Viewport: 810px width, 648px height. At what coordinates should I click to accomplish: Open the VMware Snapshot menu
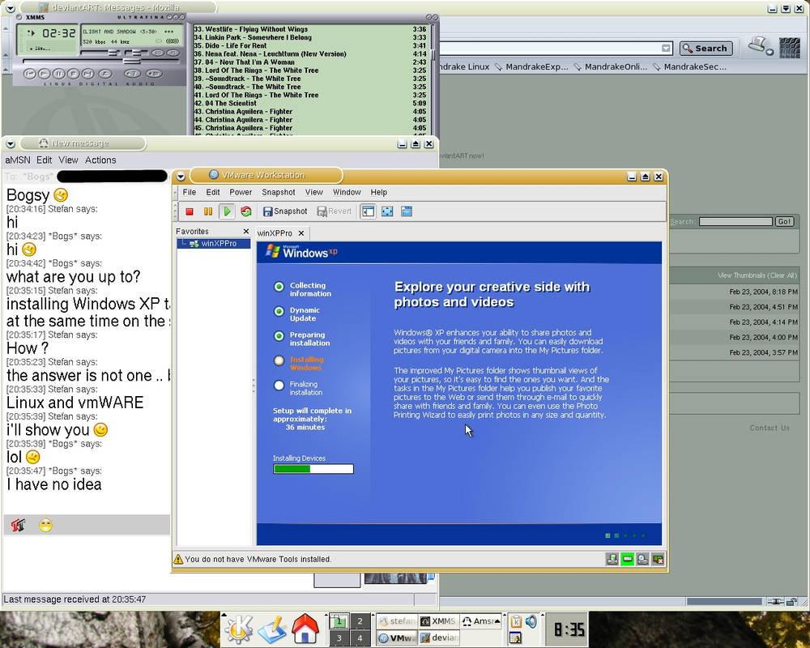coord(279,192)
